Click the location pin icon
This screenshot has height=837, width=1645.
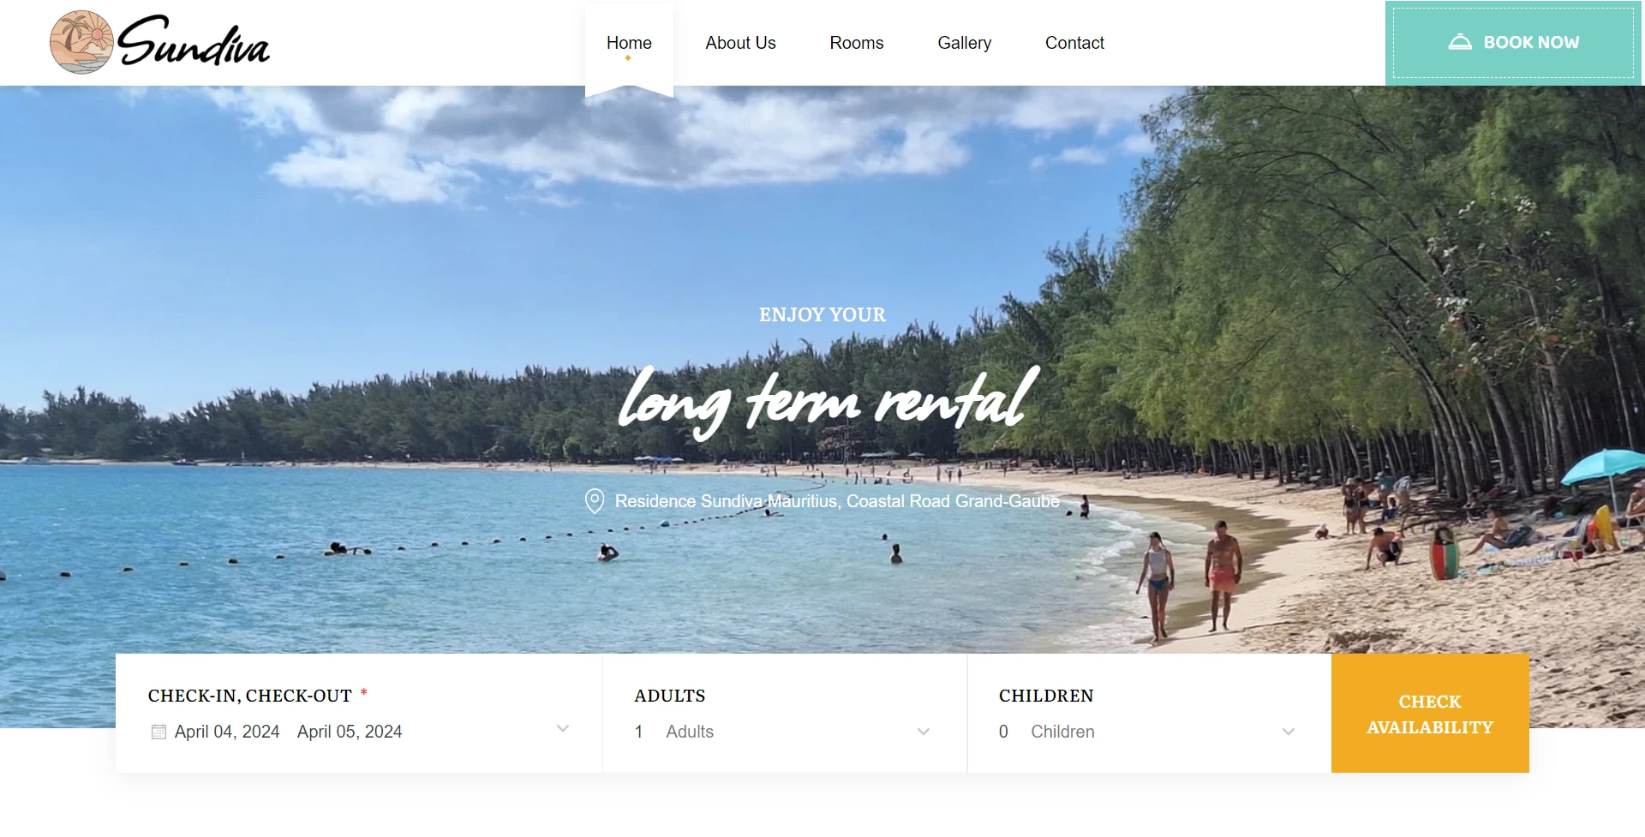(595, 501)
